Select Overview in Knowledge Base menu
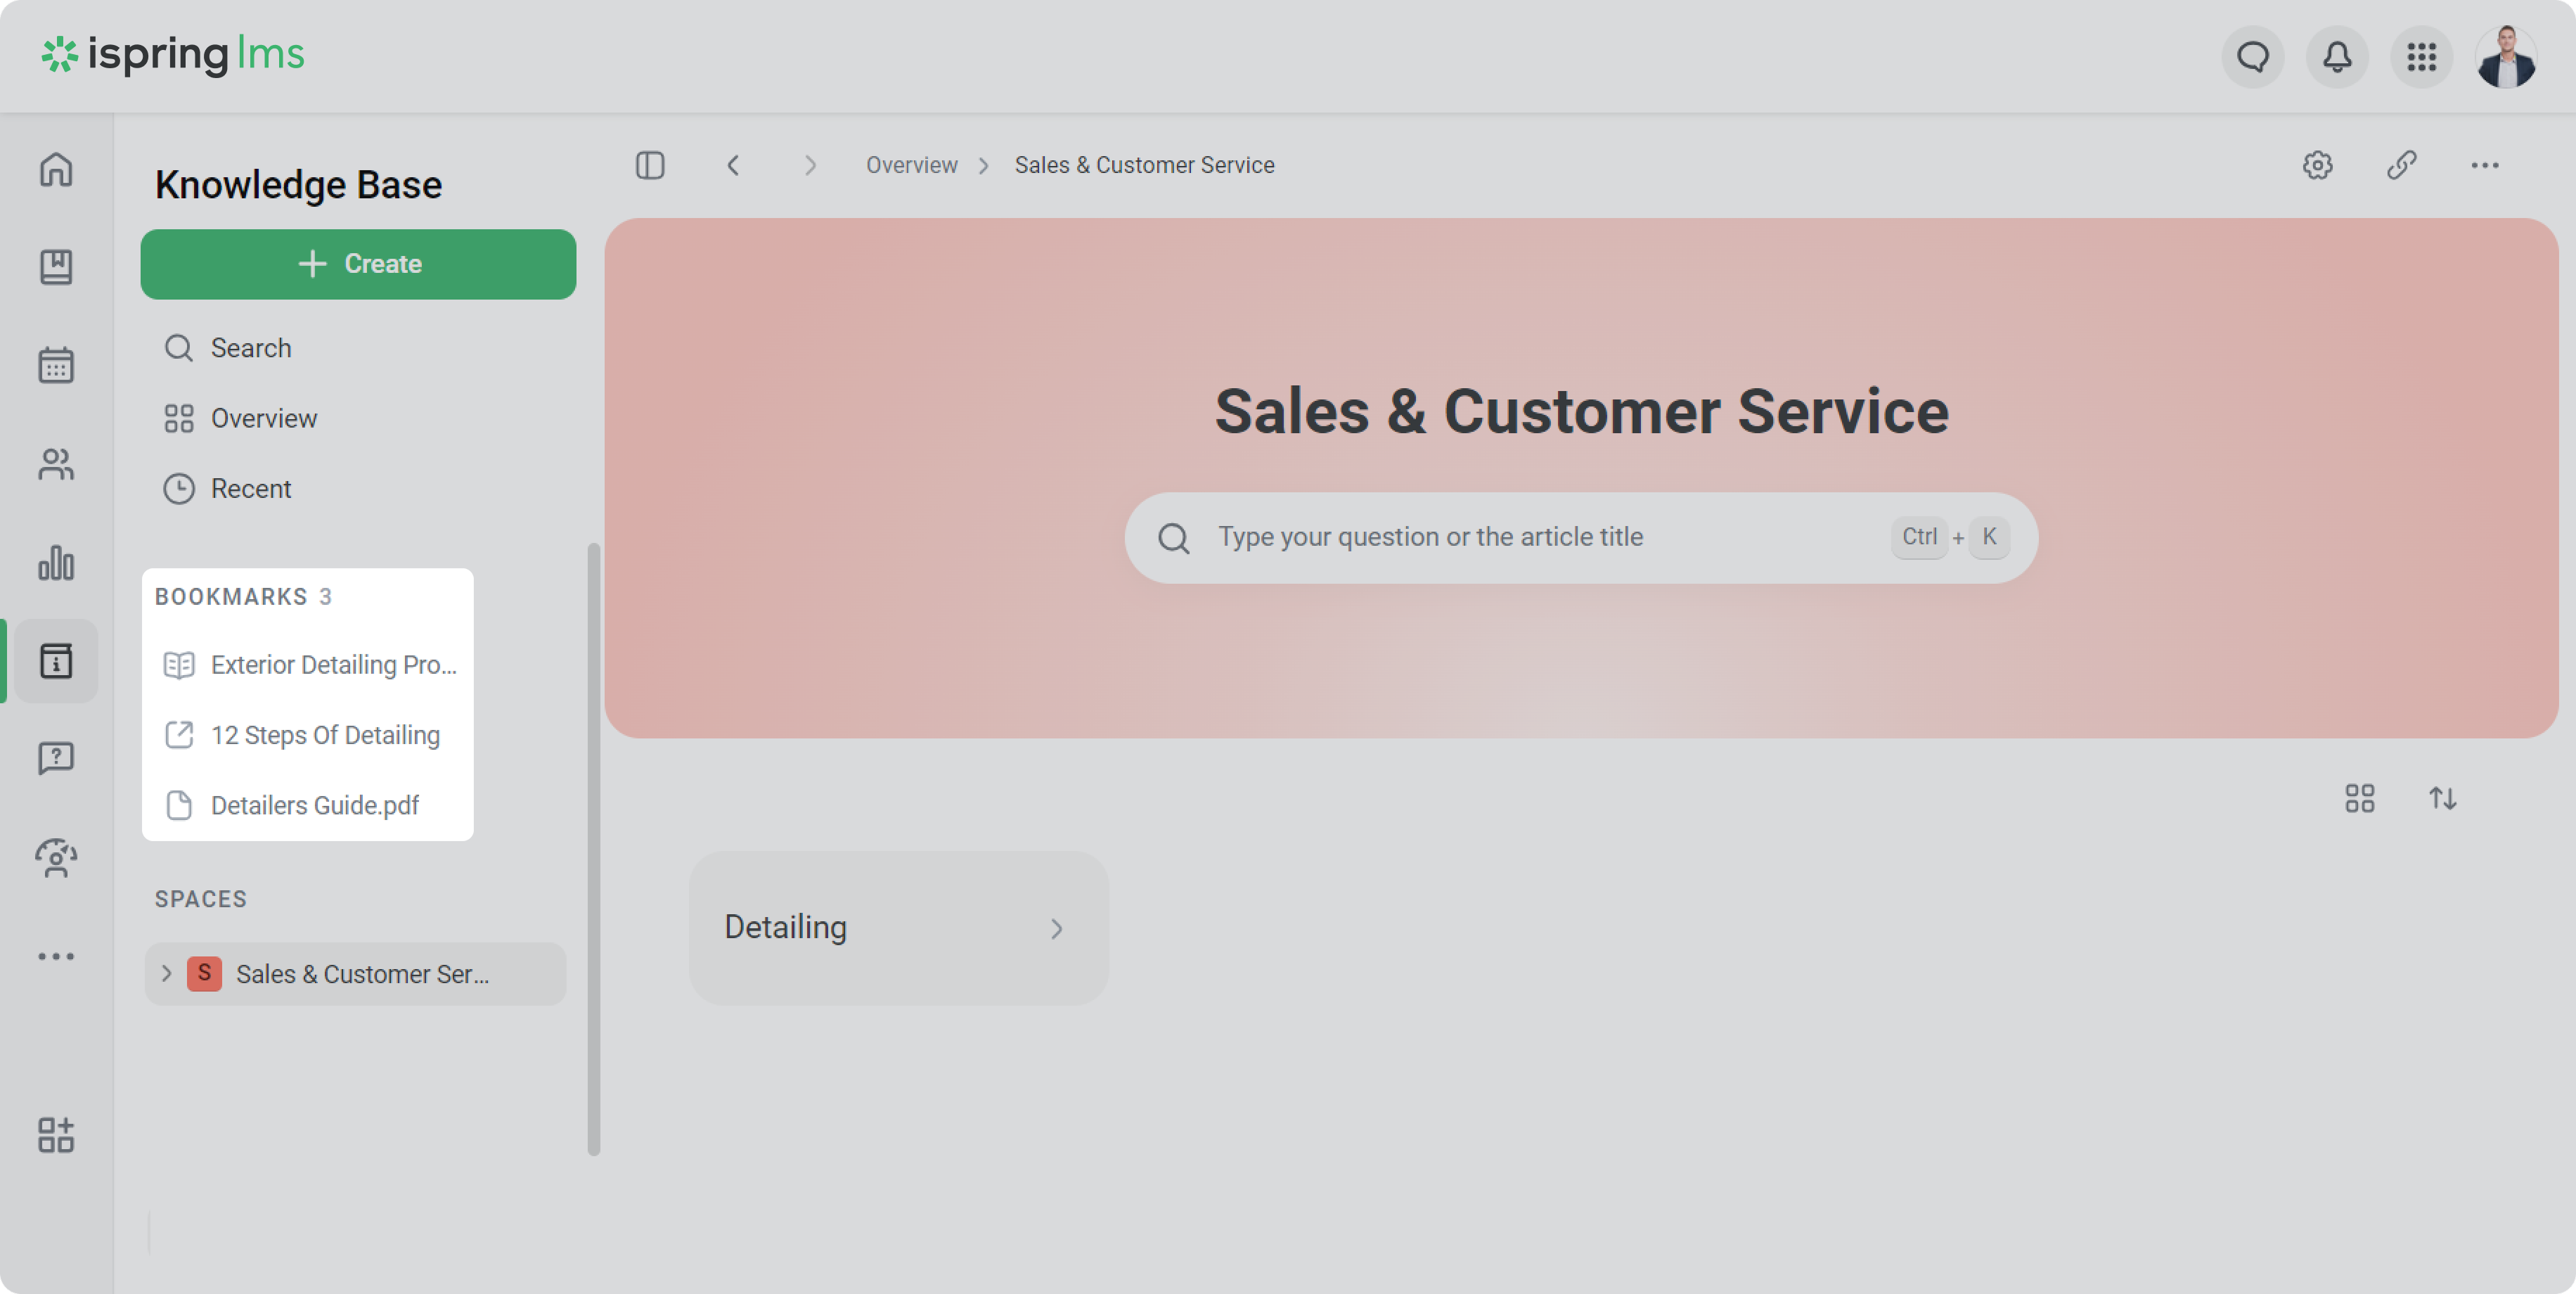 point(263,418)
